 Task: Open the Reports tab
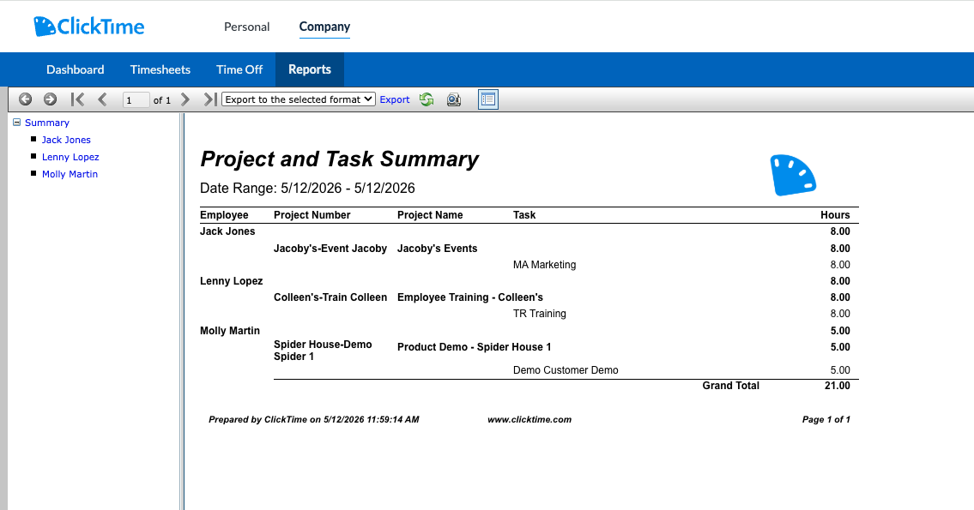click(x=309, y=69)
